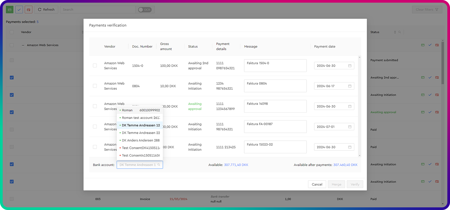Check the box for Faktura 14098 row
450x210 pixels.
pos(95,106)
